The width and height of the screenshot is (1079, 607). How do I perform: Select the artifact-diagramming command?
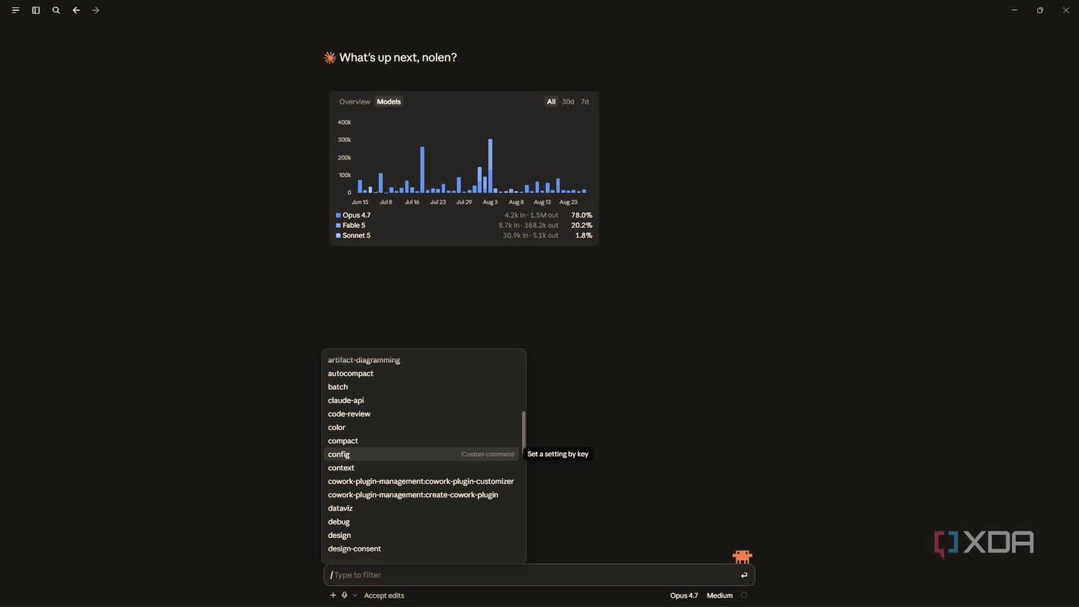422,360
